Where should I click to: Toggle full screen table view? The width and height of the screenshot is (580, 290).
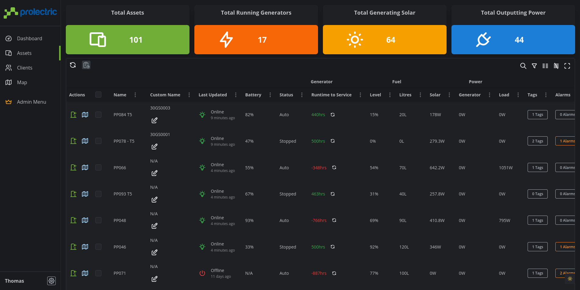click(x=567, y=66)
